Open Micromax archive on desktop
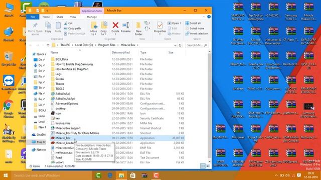The width and height of the screenshot is (321, 180). [x=238, y=131]
